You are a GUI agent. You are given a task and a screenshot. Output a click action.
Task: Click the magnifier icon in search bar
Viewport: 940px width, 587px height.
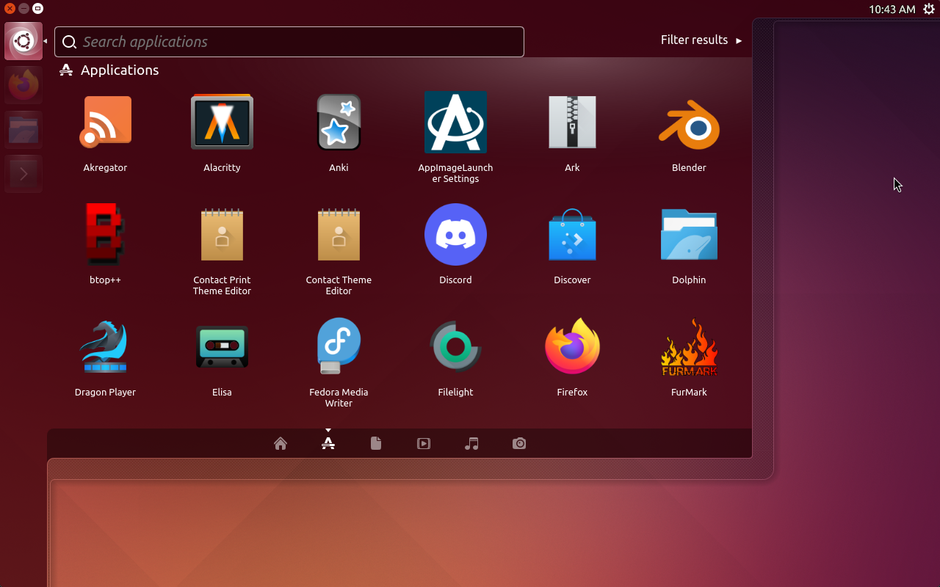point(70,42)
